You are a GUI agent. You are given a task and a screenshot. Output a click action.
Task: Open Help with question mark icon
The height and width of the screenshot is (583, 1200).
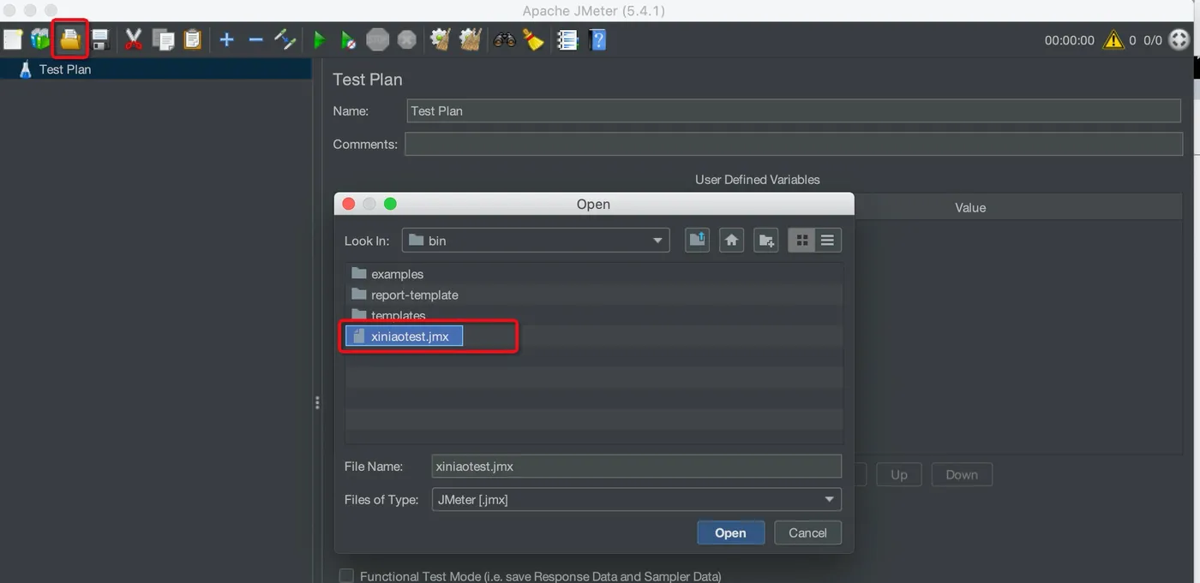click(597, 39)
